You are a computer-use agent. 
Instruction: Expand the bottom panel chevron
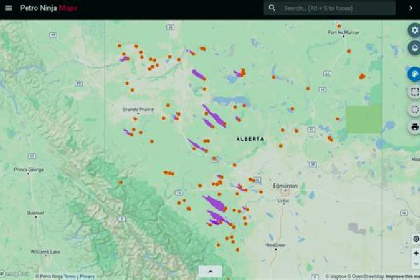[x=210, y=271]
